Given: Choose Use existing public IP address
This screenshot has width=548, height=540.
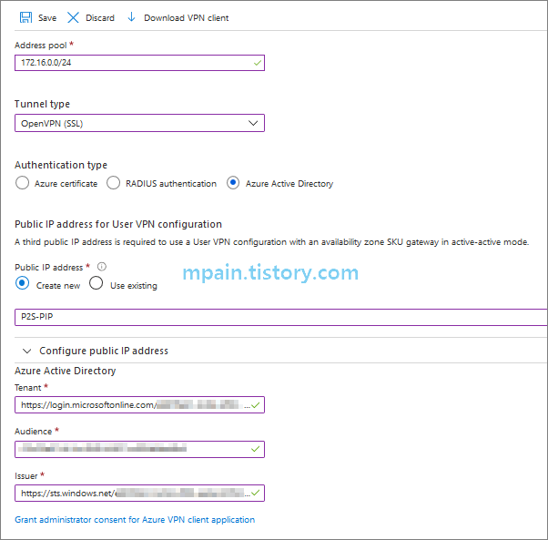Looking at the screenshot, I should pyautogui.click(x=96, y=283).
